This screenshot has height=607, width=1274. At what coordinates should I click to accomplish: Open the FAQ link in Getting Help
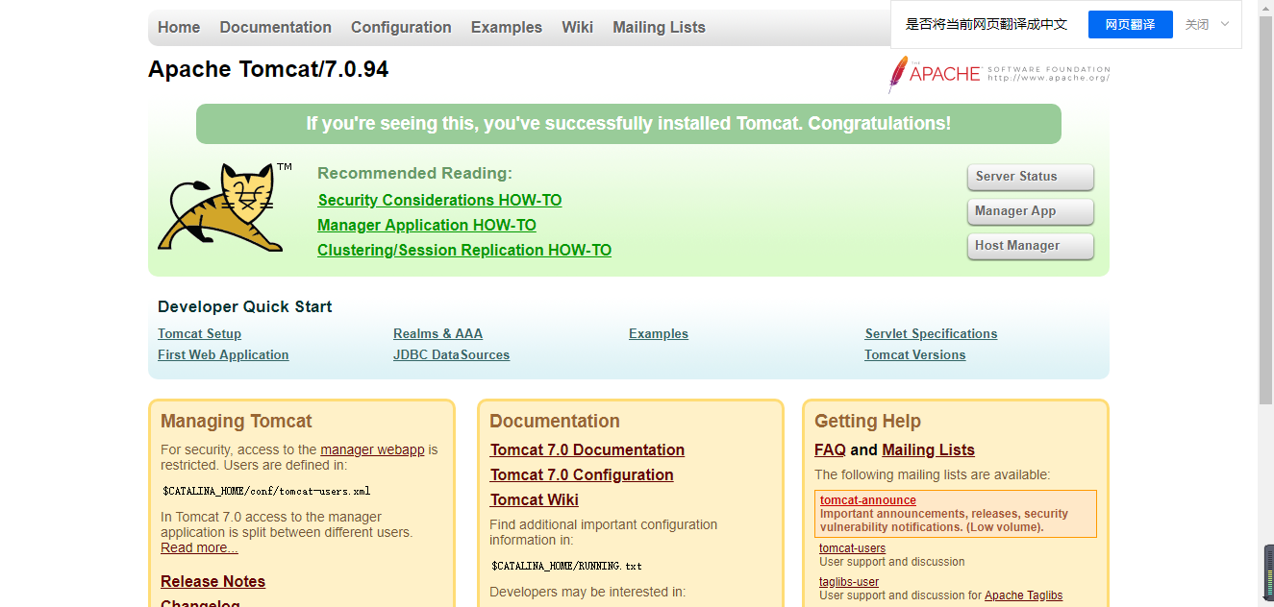pyautogui.click(x=830, y=449)
